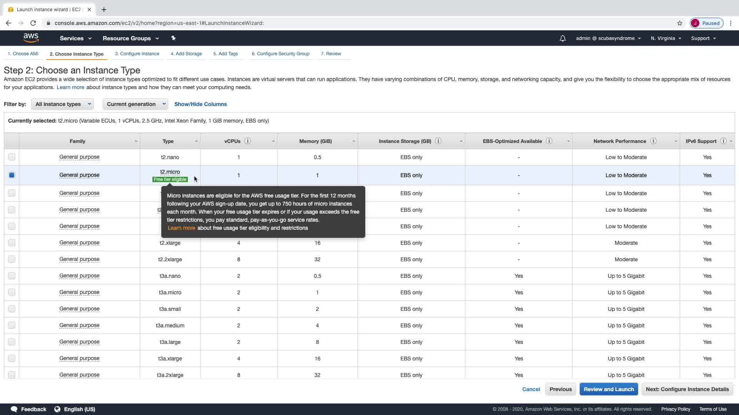Click the browser address bar URL
Image resolution: width=739 pixels, height=415 pixels.
159,23
